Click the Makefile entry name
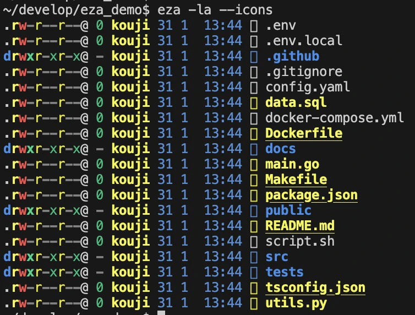415x315 pixels. [x=296, y=180]
